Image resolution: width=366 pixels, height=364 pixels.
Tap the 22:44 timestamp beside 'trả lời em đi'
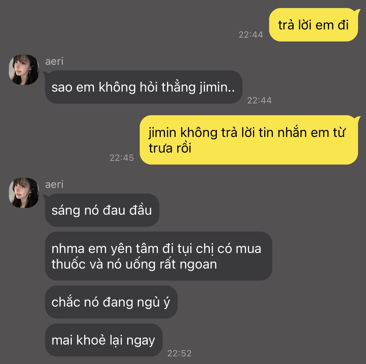[251, 35]
